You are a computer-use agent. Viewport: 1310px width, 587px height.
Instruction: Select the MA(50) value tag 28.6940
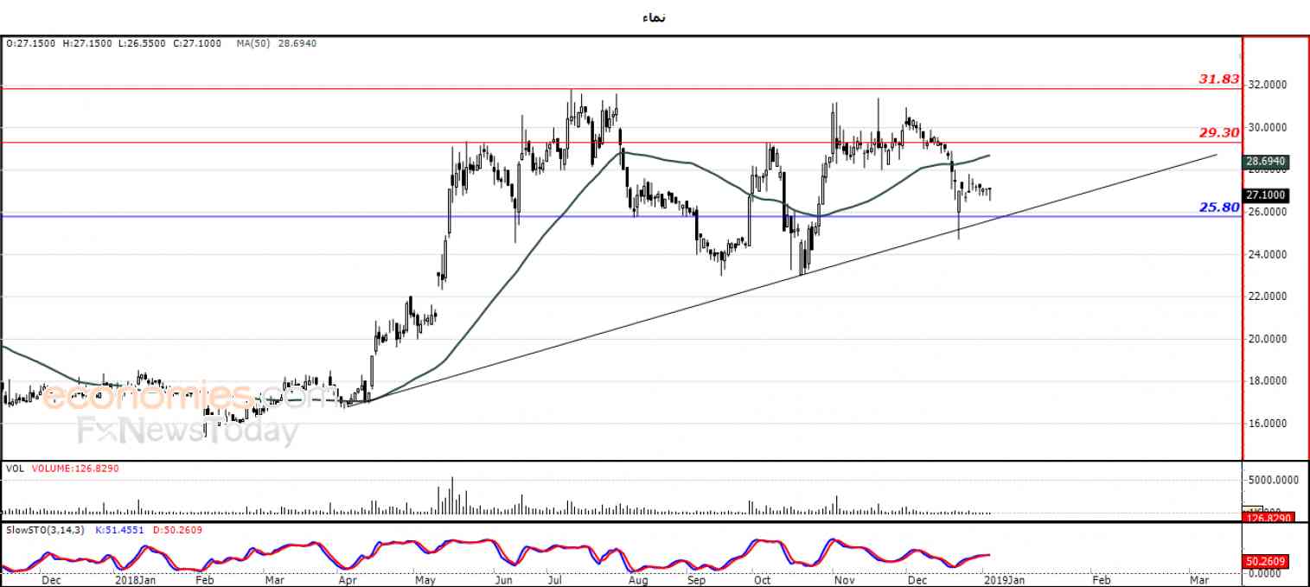pyautogui.click(x=1268, y=161)
